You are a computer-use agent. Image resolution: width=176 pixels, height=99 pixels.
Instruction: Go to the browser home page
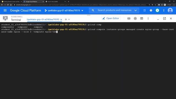11,5
